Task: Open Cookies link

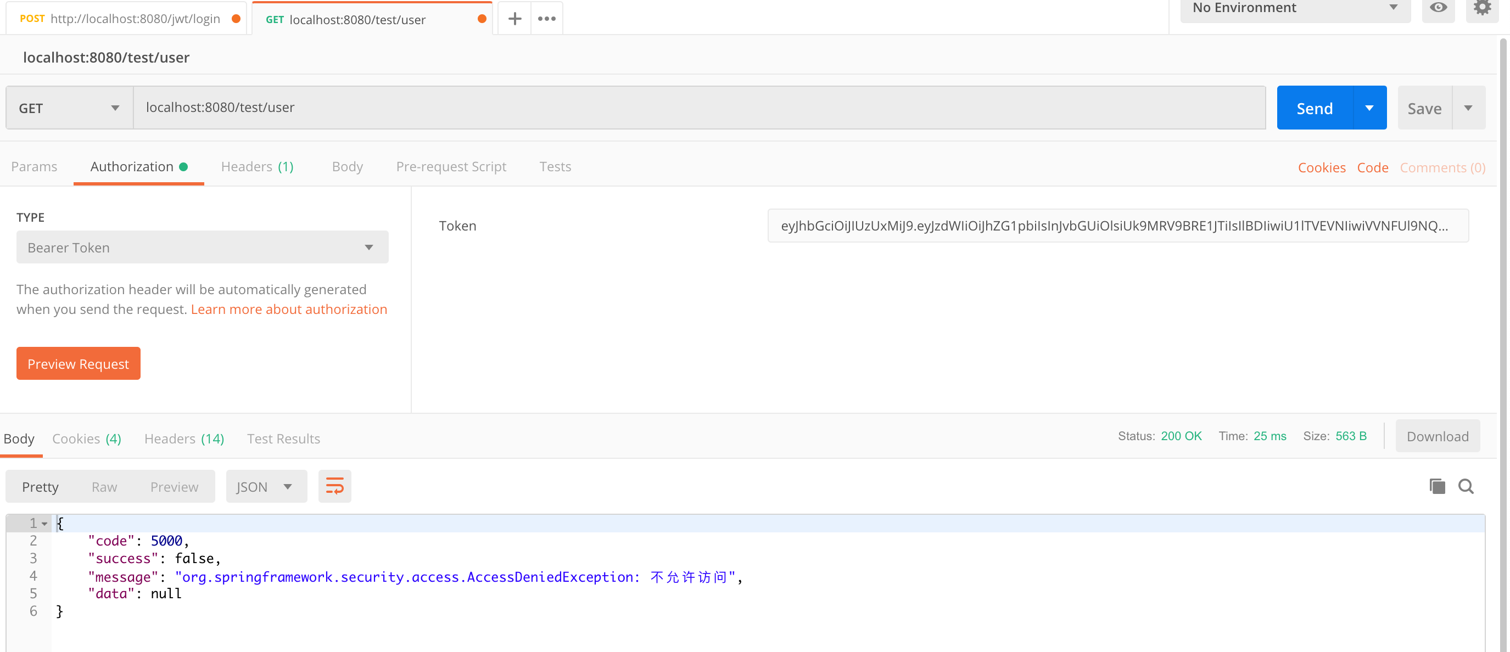Action: pyautogui.click(x=1321, y=167)
